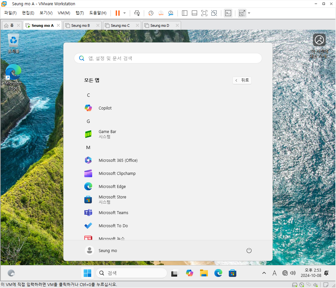Click the VMware status bar hard disk icon
The height and width of the screenshot is (288, 336).
click(x=294, y=285)
